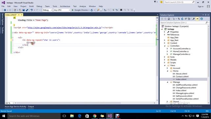Click the Save button in toolbar
211x119 pixels.
pos(23,10)
